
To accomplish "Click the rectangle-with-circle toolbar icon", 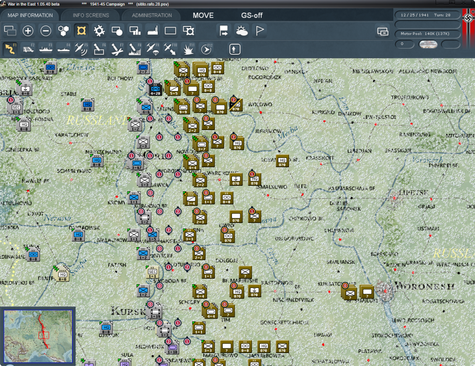I will click(x=117, y=31).
